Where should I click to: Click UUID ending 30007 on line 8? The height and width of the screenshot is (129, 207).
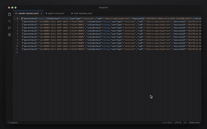click(x=62, y=40)
